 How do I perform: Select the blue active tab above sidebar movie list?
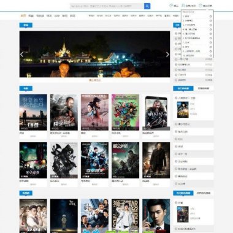(183, 88)
